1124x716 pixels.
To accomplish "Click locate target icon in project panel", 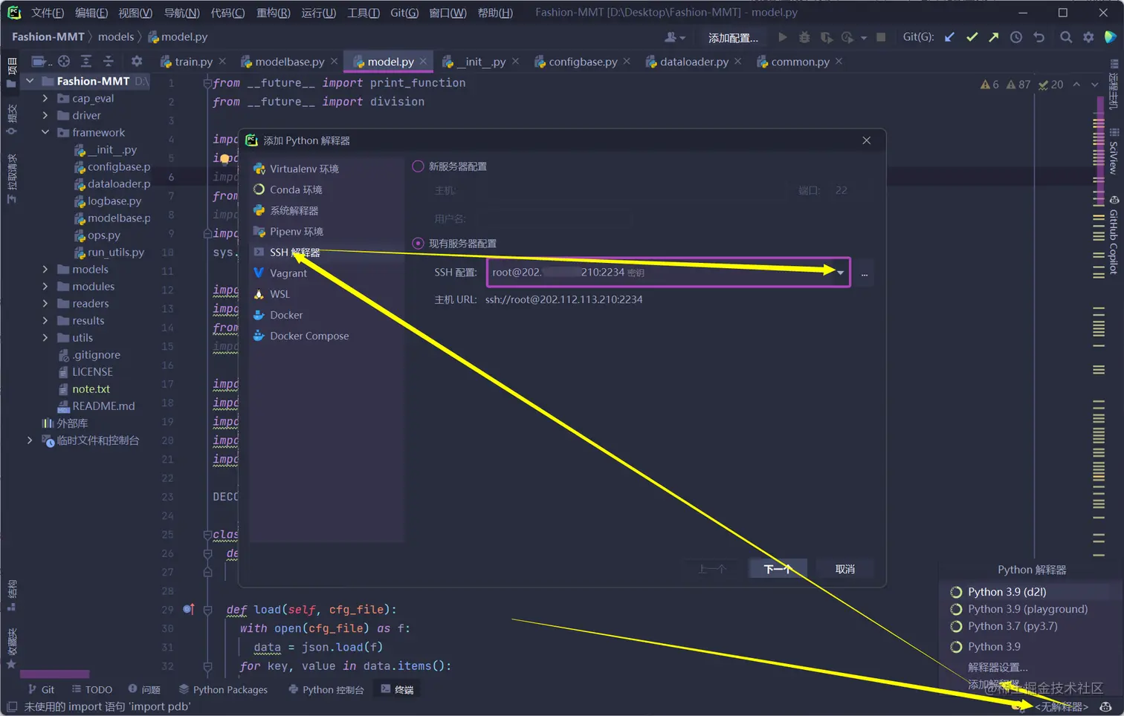I will coord(64,62).
